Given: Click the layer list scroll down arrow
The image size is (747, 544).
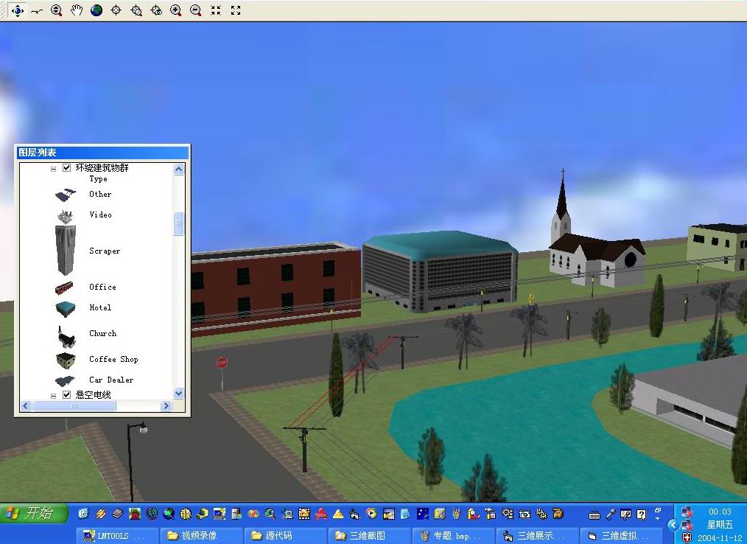Looking at the screenshot, I should coord(179,394).
